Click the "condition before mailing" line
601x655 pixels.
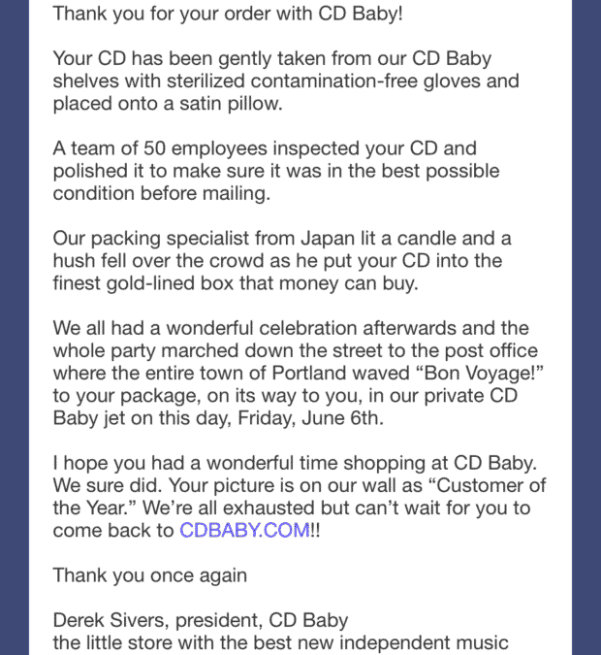pos(154,193)
